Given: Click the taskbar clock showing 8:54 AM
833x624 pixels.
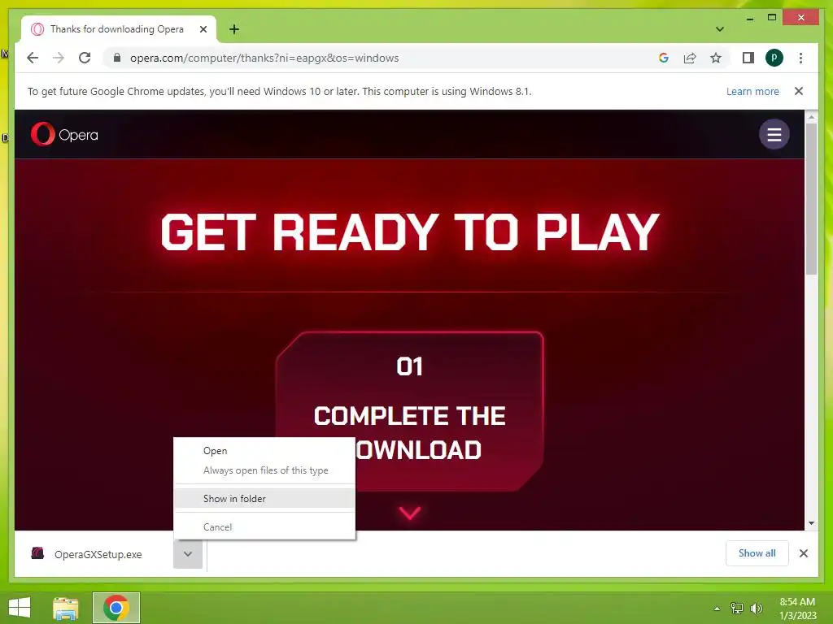Looking at the screenshot, I should pyautogui.click(x=797, y=608).
